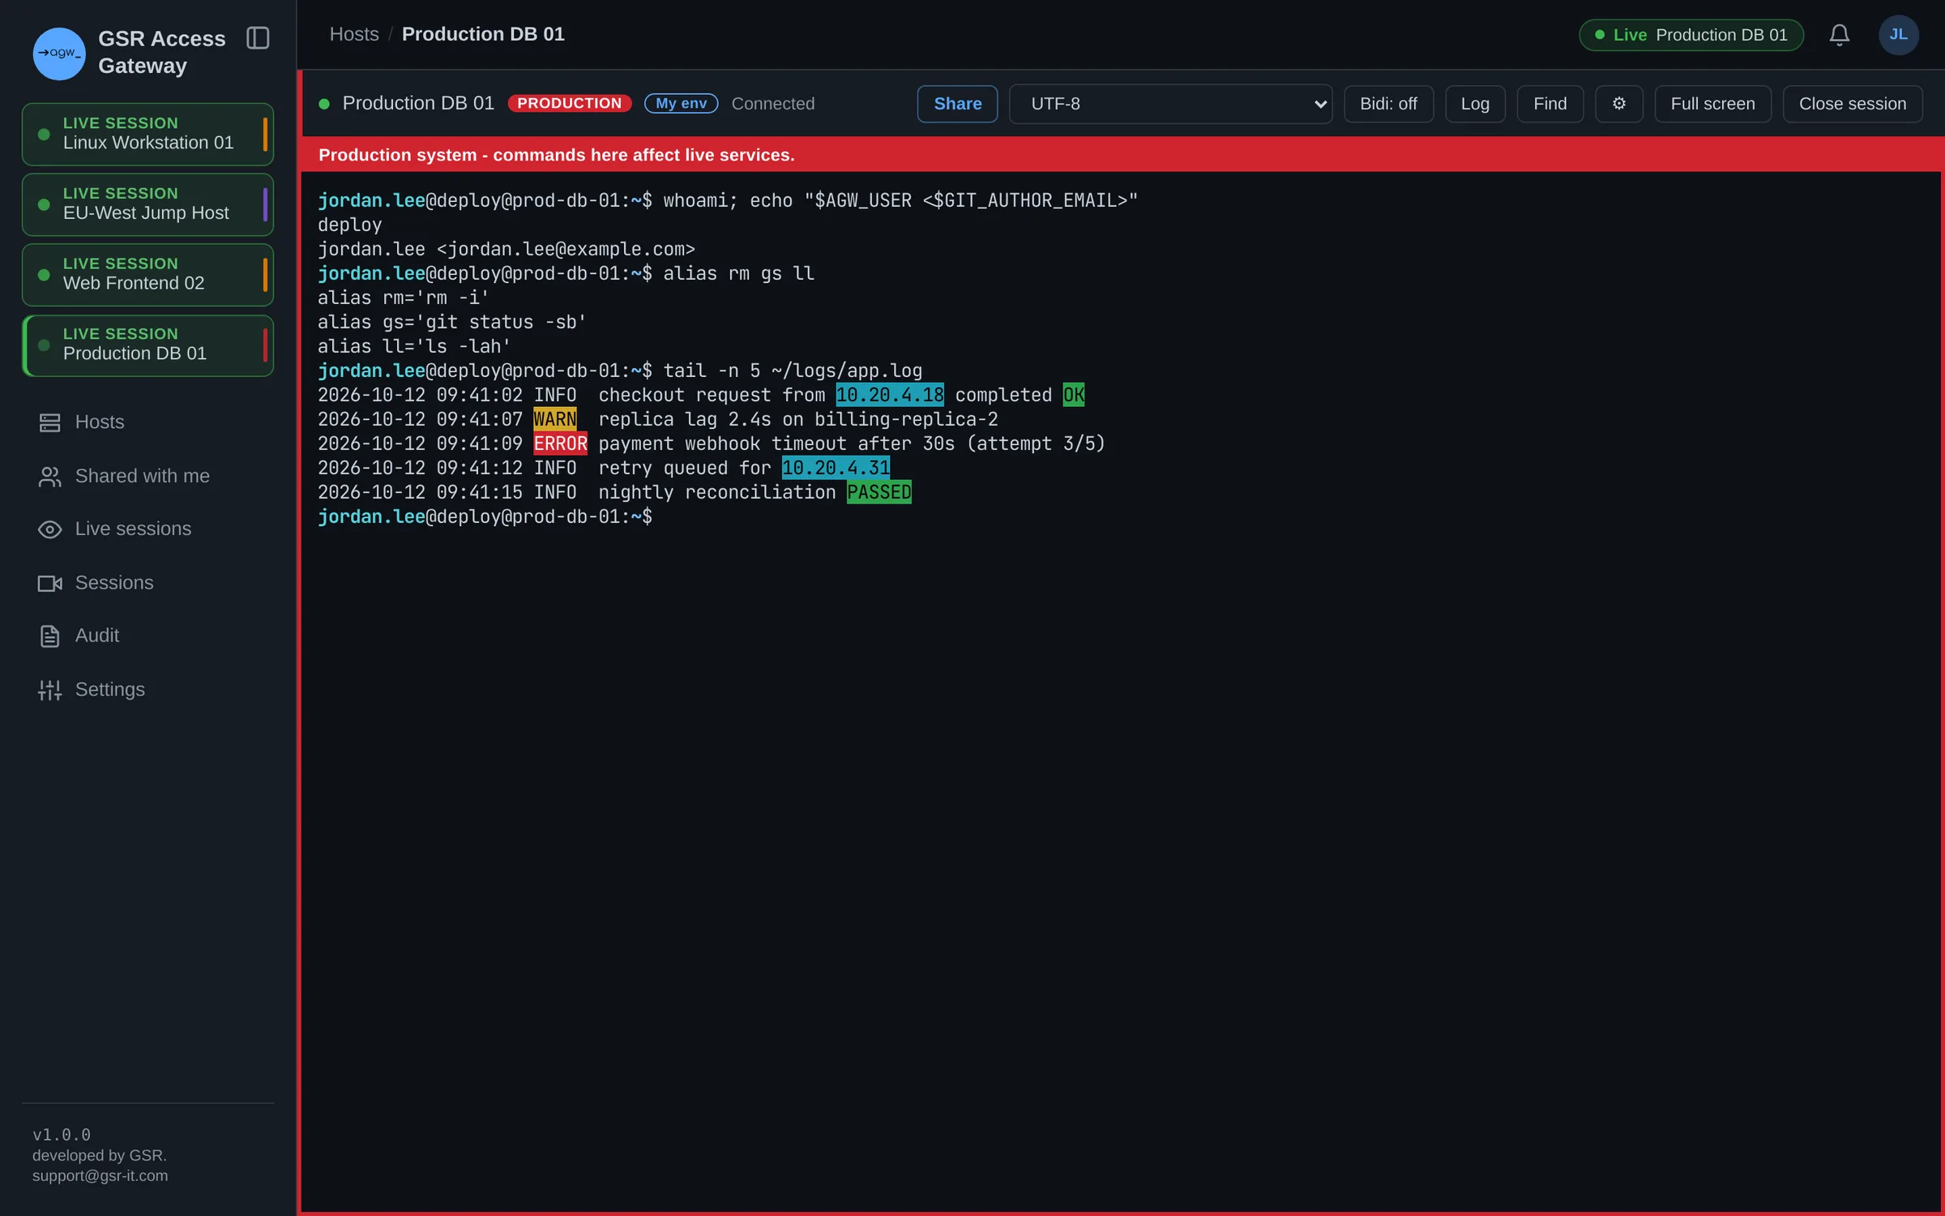Switch to EU-West Jump Host live session
Screen dimensions: 1945x1216
tap(147, 205)
